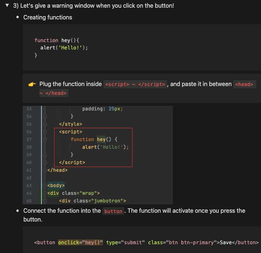Click fold marker beside </head> line 61

tap(45, 170)
